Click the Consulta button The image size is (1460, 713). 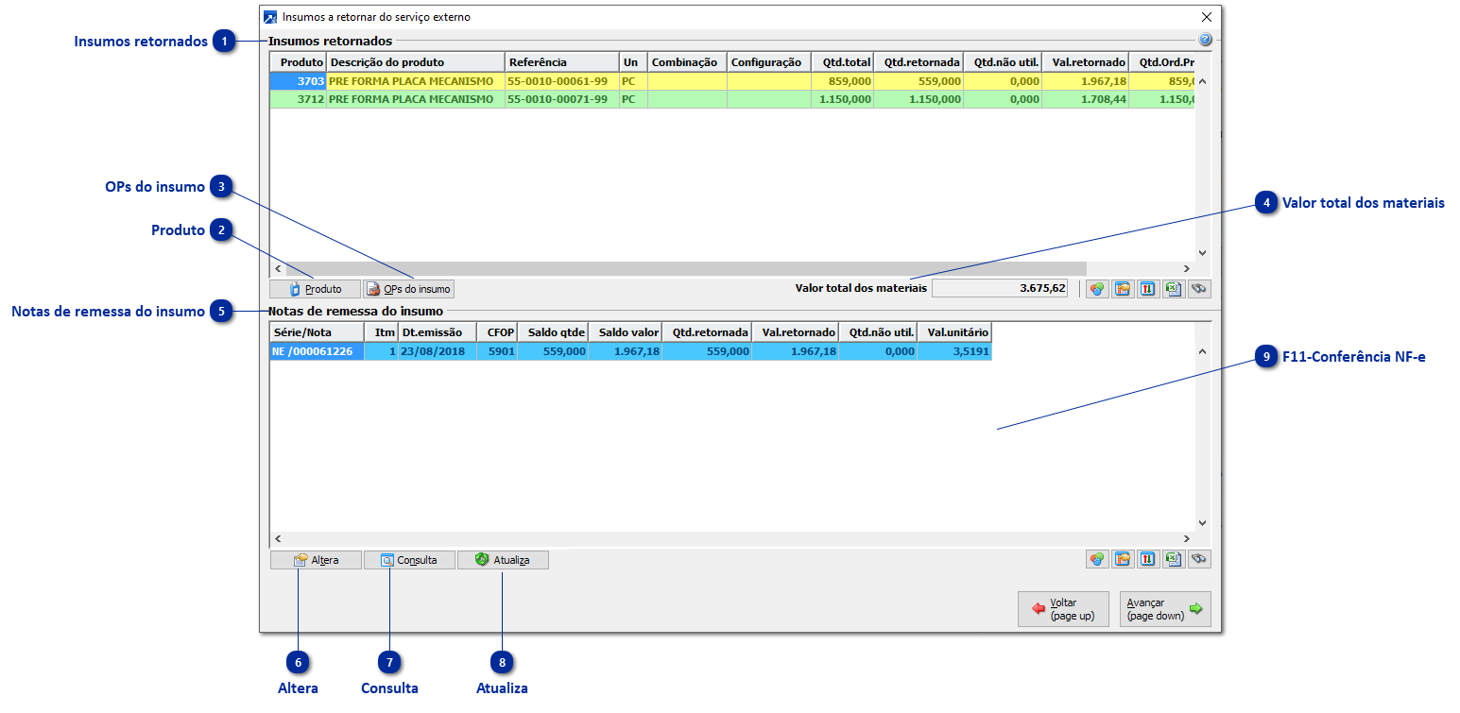point(409,560)
